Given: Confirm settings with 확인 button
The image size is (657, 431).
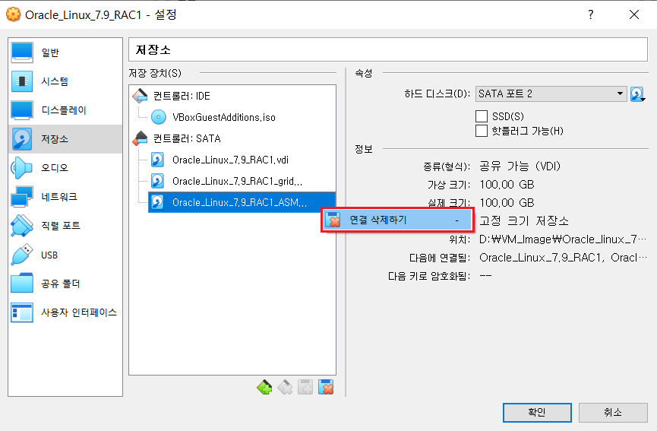Looking at the screenshot, I should click(x=537, y=413).
